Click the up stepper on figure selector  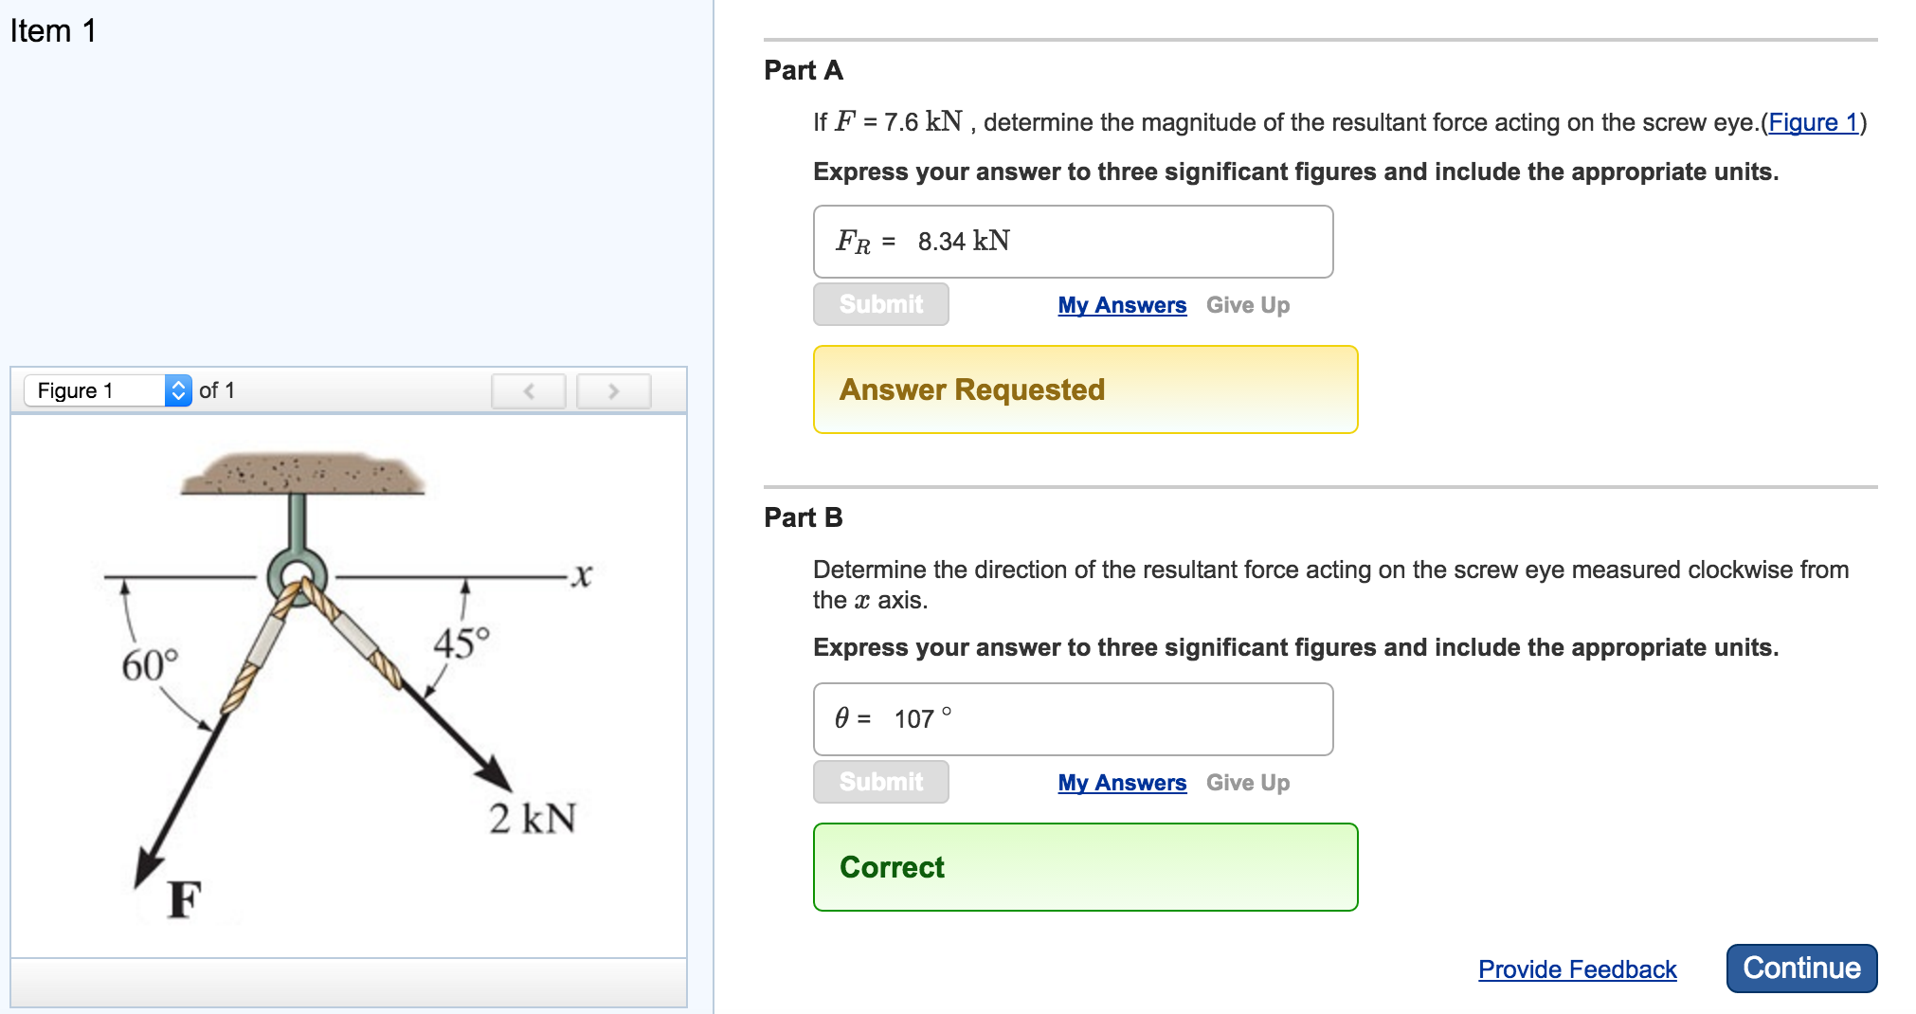point(177,384)
